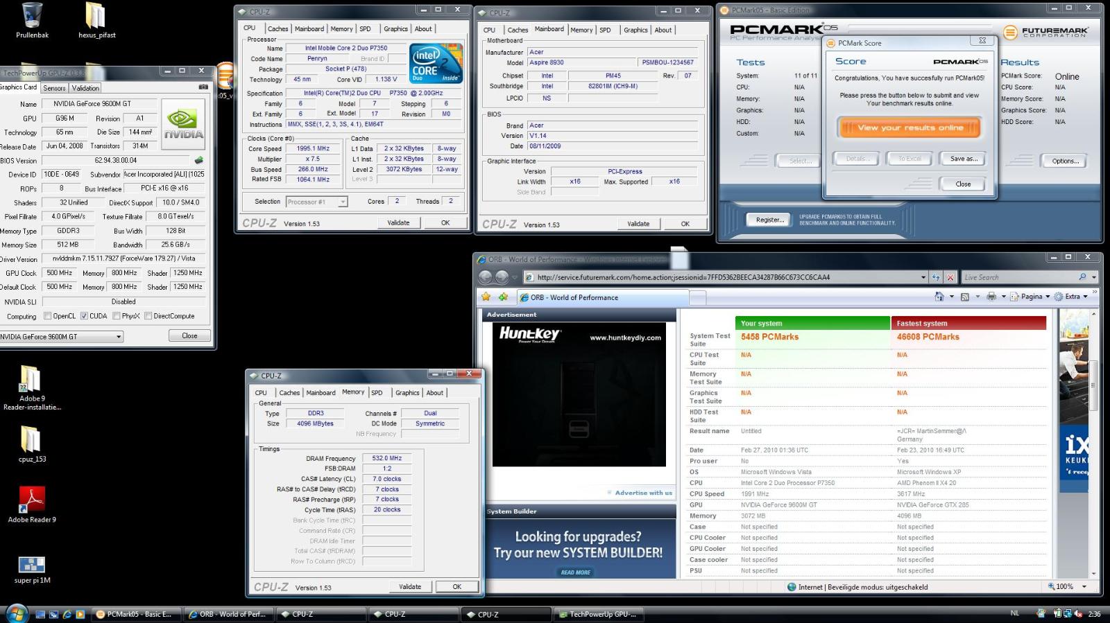Viewport: 1110px width, 623px height.
Task: Click the PCMark05 Register... button
Action: [769, 220]
